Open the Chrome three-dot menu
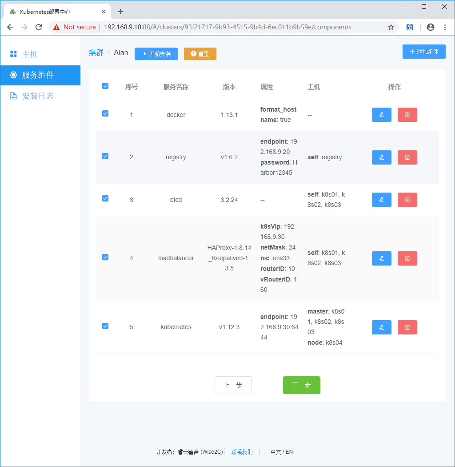The width and height of the screenshot is (455, 467). click(x=445, y=27)
